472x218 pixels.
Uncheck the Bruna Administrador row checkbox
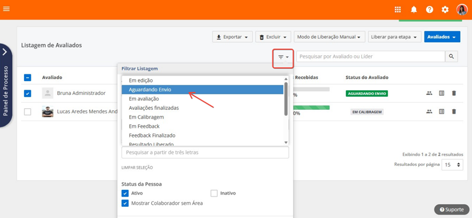pyautogui.click(x=28, y=93)
